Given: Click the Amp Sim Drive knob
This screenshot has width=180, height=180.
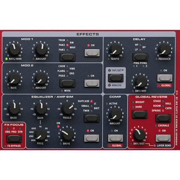Looking at the screenshot, I should (67, 135).
